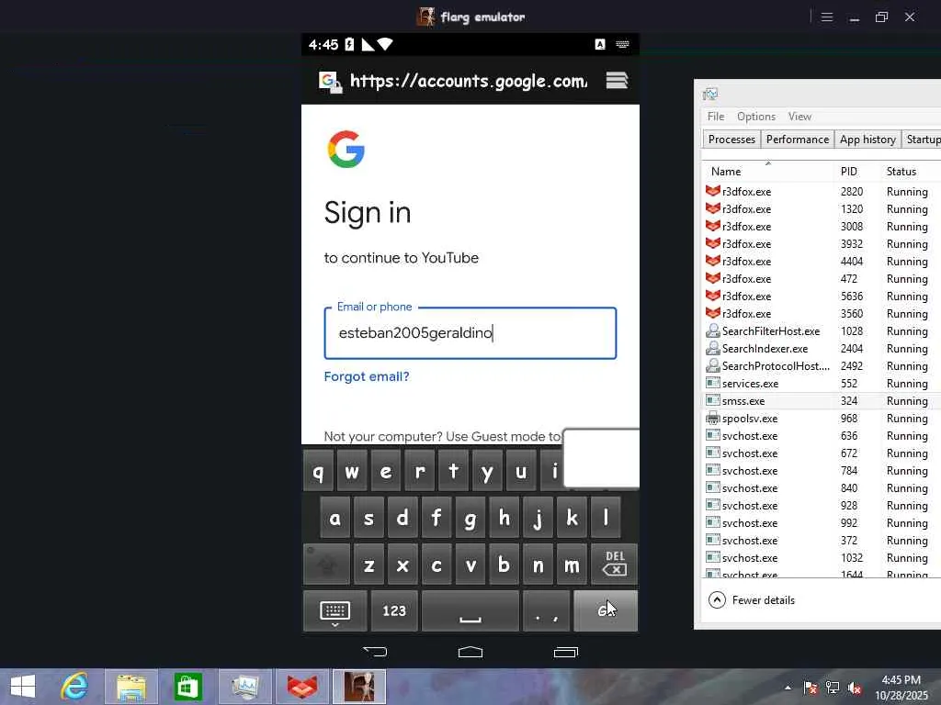This screenshot has width=941, height=705.
Task: Open the Windows Store taskbar icon
Action: tap(187, 687)
